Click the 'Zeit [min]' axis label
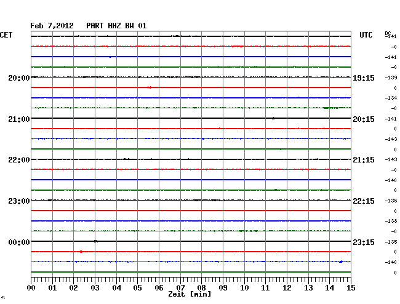 point(190,295)
